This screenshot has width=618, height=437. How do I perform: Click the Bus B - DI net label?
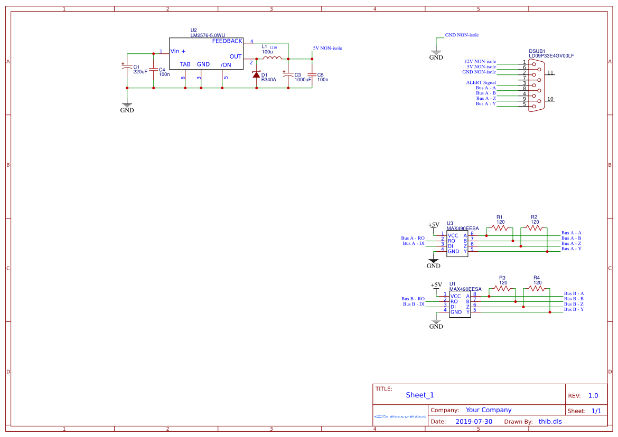pyautogui.click(x=414, y=304)
